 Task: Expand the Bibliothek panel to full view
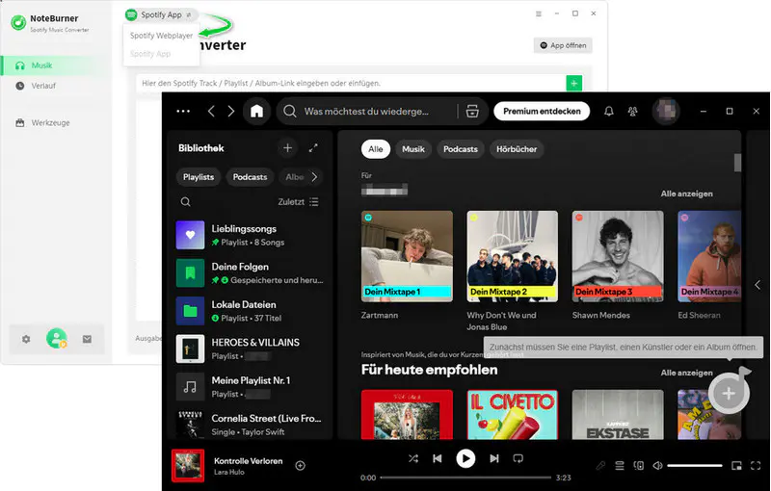[x=313, y=148]
